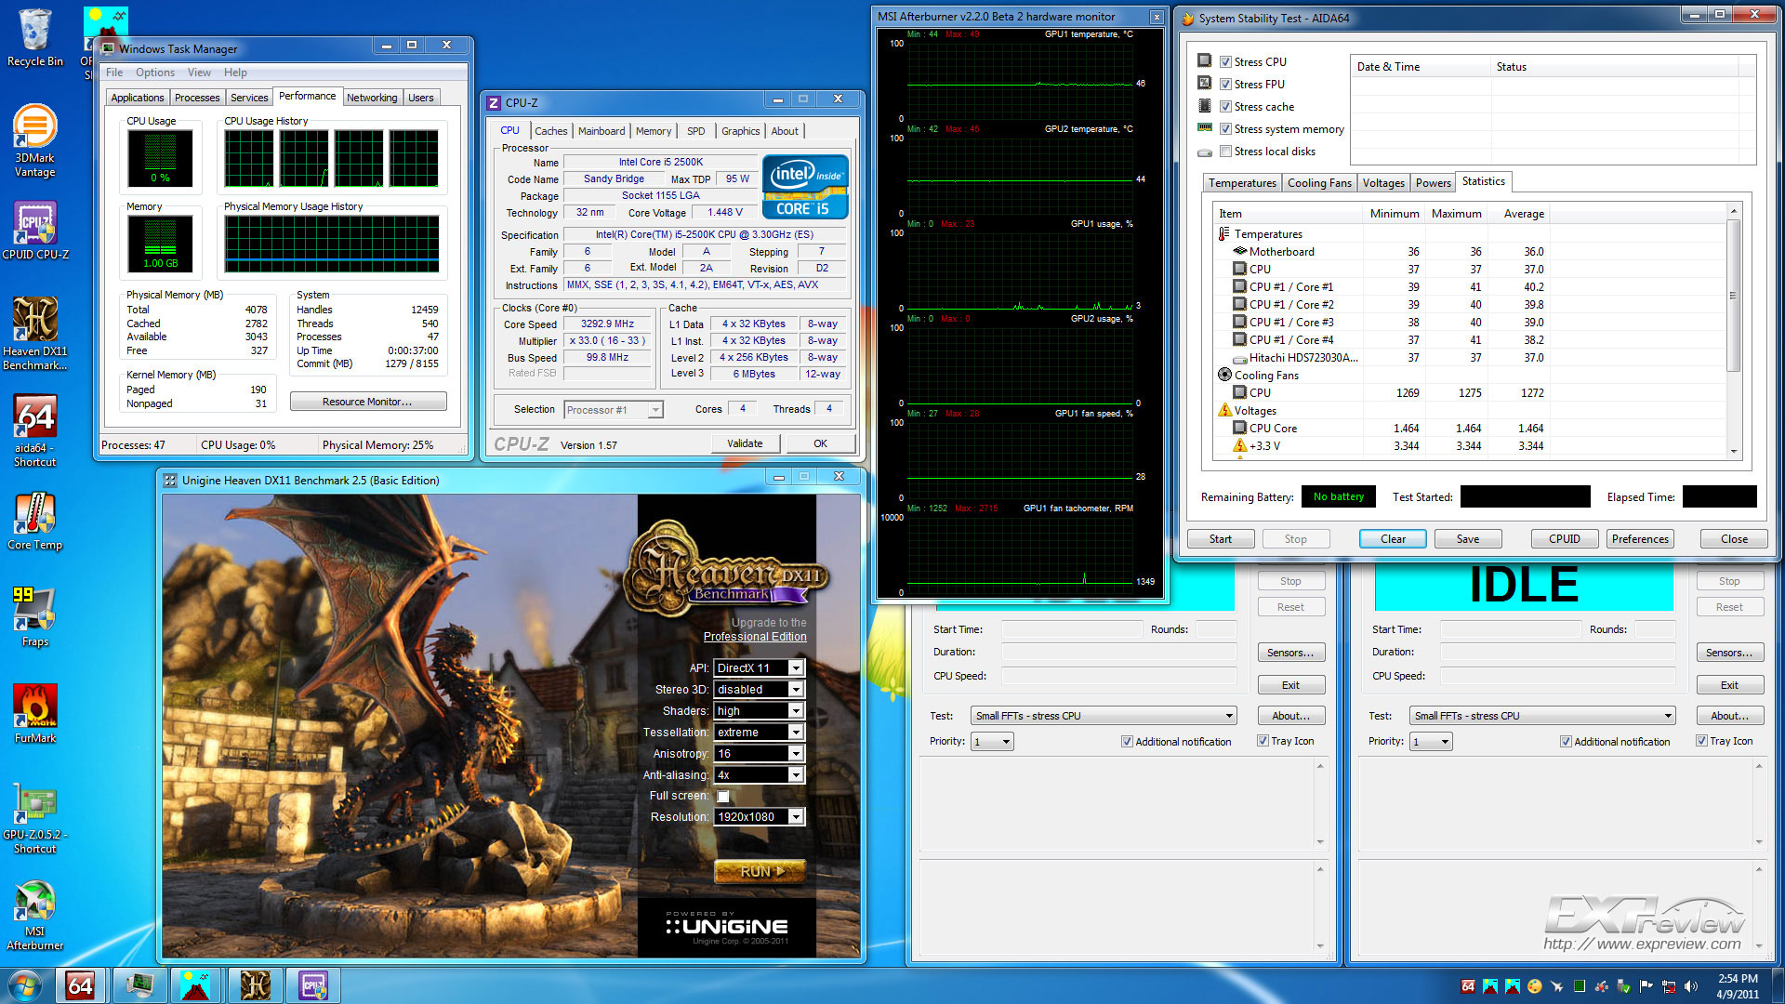
Task: Click the Stress CPU chip icon
Action: [1204, 61]
